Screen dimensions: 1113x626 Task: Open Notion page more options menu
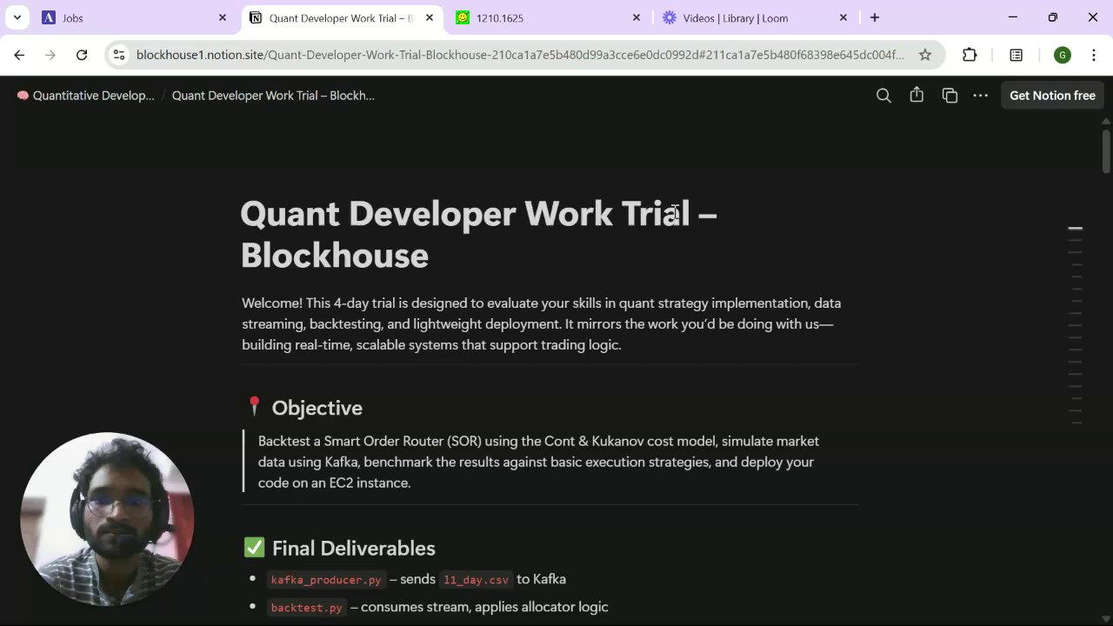pos(981,96)
